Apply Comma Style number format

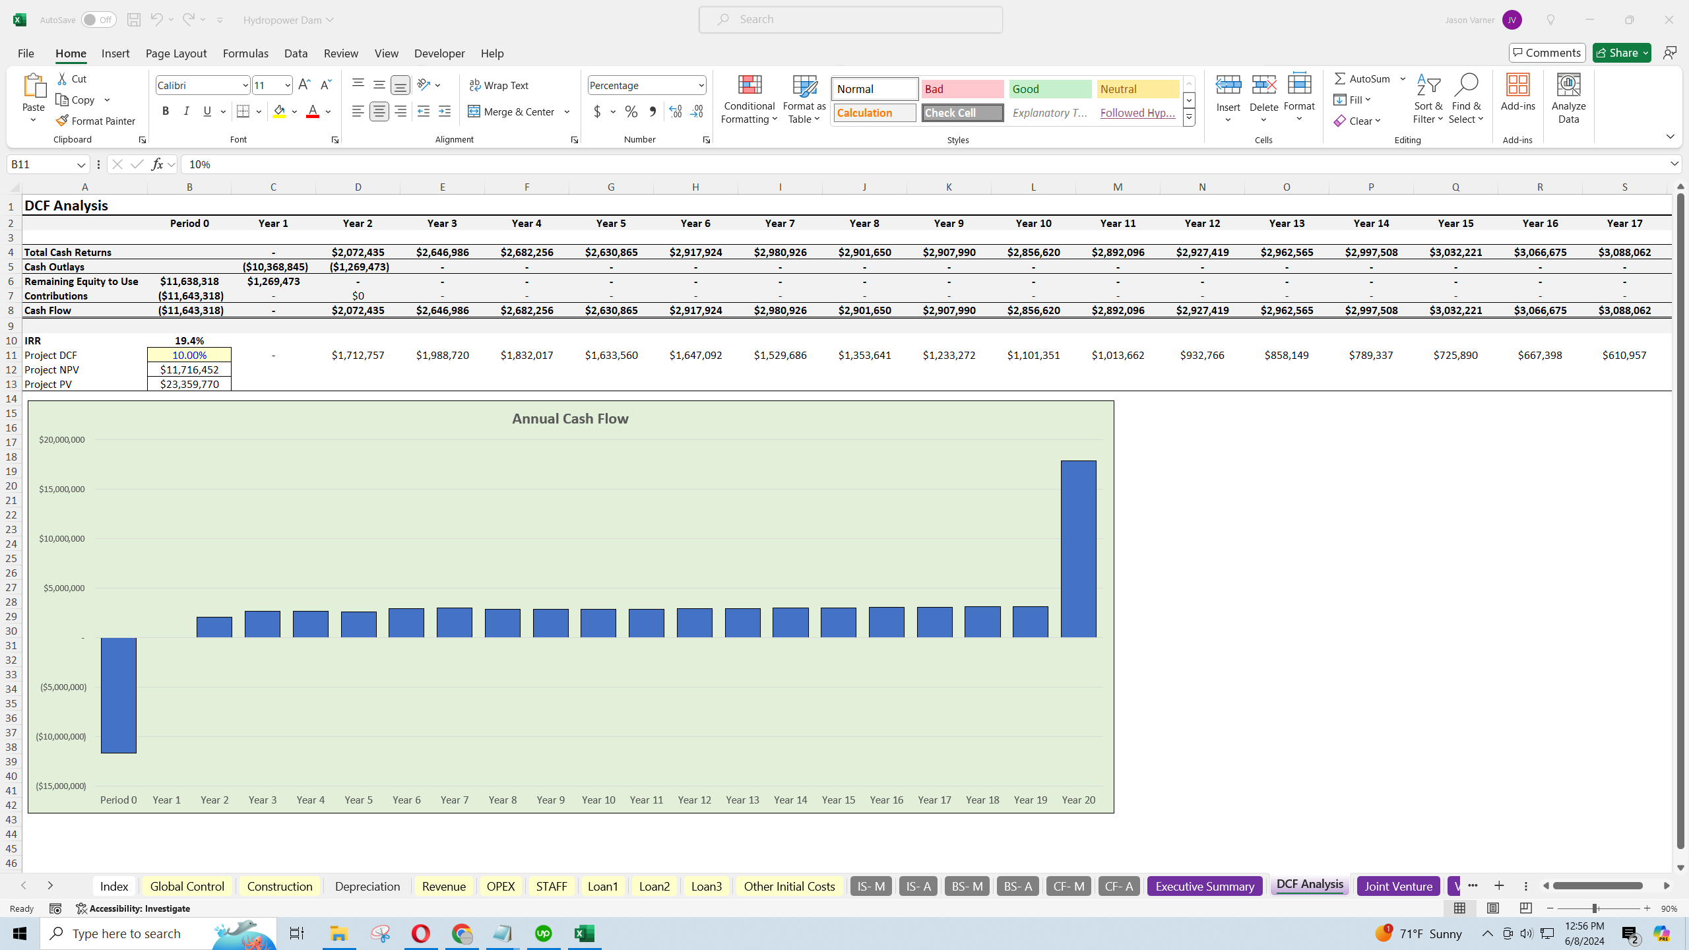click(653, 111)
